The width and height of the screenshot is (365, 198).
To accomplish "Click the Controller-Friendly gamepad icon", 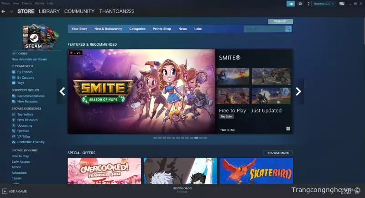I will point(14,142).
